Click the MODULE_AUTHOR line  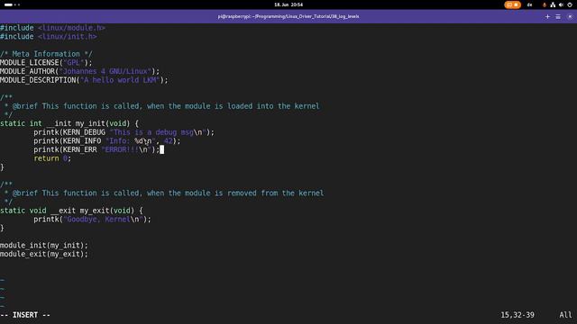pos(80,71)
